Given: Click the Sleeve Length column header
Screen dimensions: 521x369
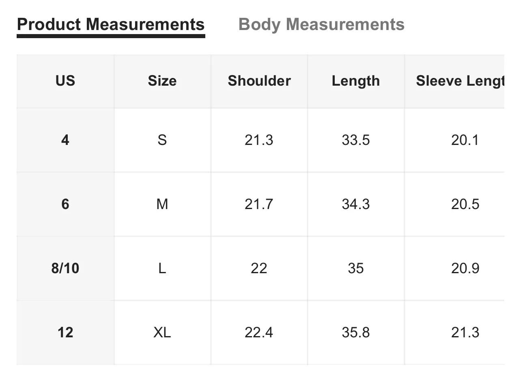Looking at the screenshot, I should 461,81.
